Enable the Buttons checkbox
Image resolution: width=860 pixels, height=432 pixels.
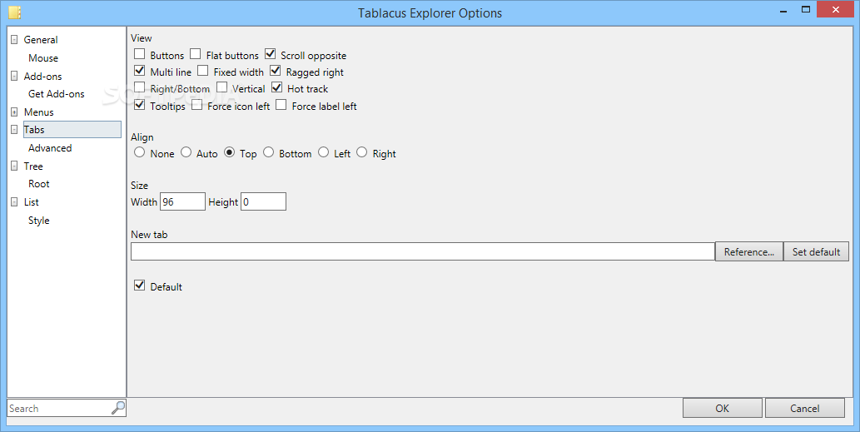pos(139,54)
